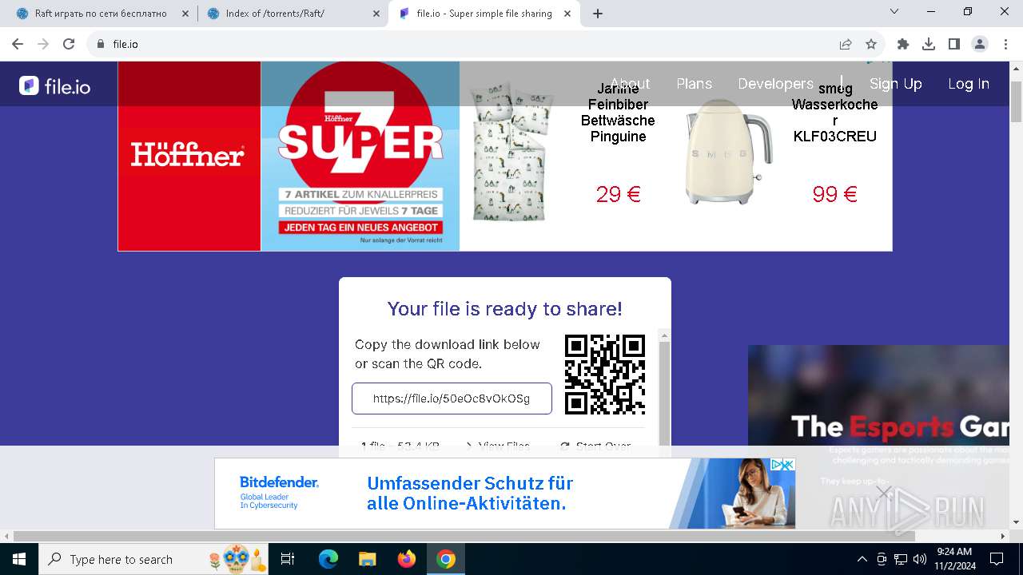The width and height of the screenshot is (1023, 575).
Task: Click the file.io logo
Action: pyautogui.click(x=55, y=85)
